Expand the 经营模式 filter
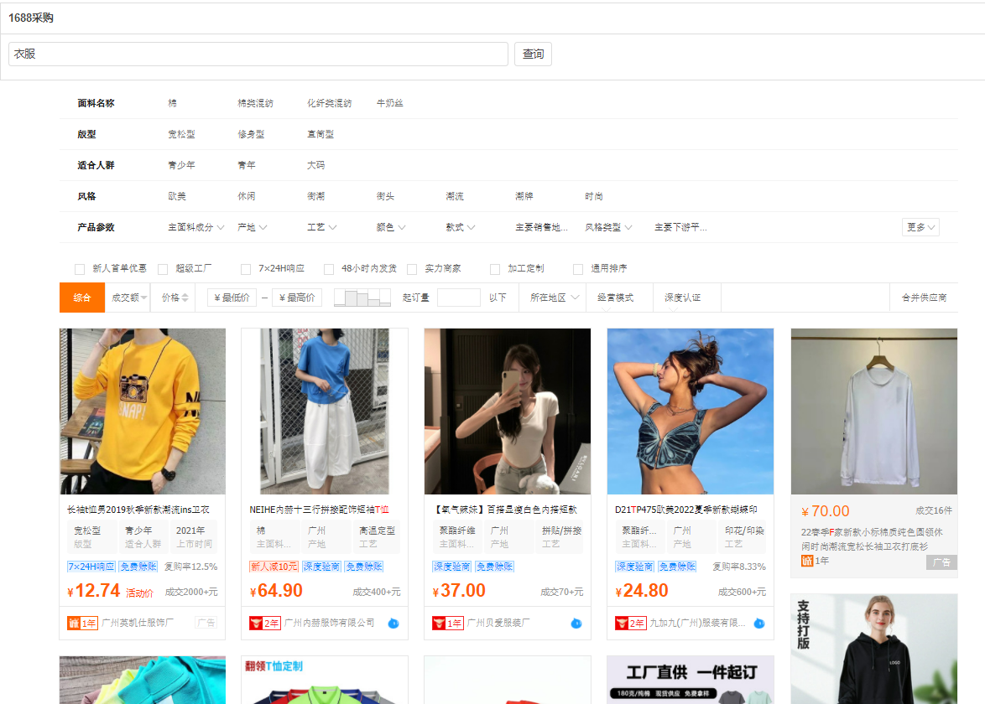The image size is (985, 704). click(616, 298)
